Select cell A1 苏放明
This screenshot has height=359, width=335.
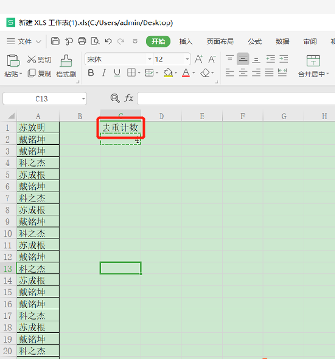[38, 127]
